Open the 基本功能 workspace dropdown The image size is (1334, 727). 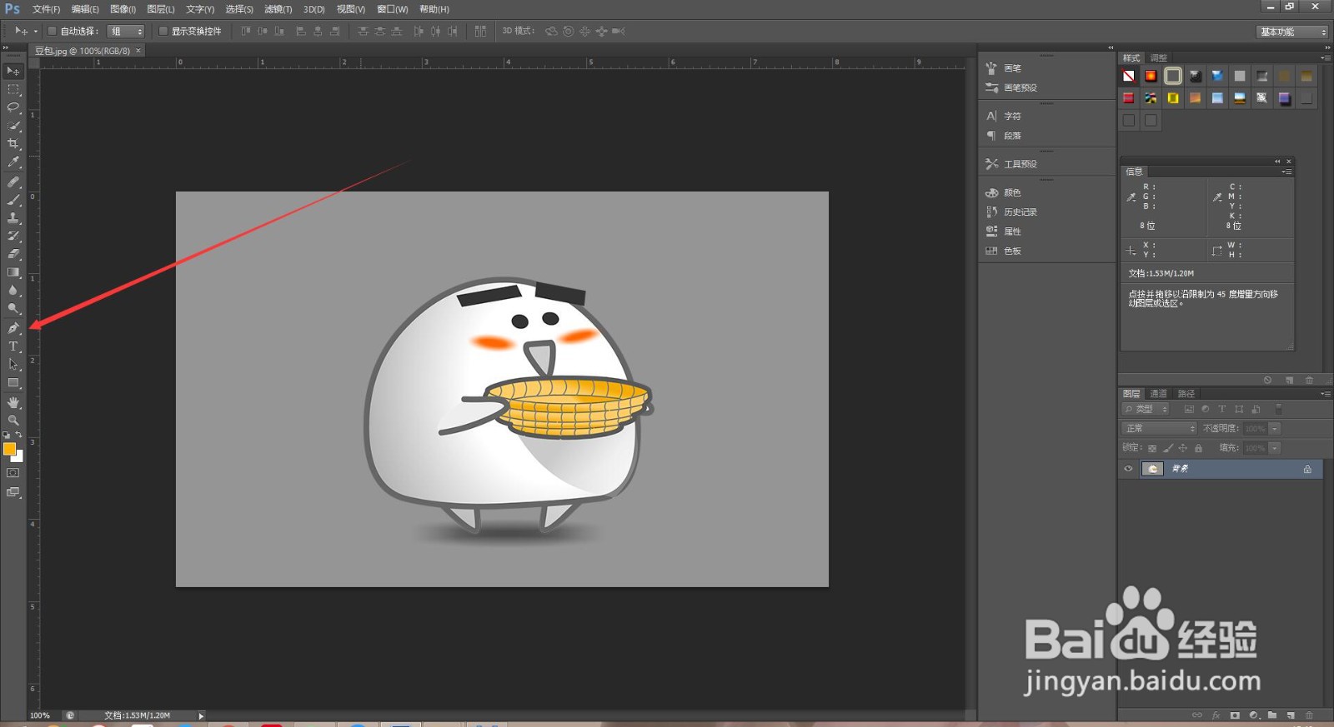tap(1292, 32)
